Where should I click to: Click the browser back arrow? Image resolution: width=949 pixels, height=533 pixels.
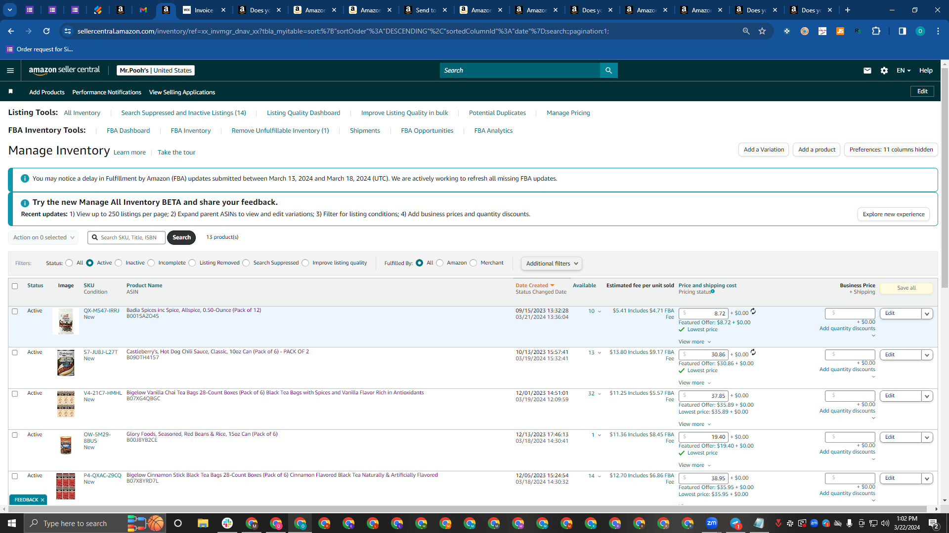[x=11, y=31]
